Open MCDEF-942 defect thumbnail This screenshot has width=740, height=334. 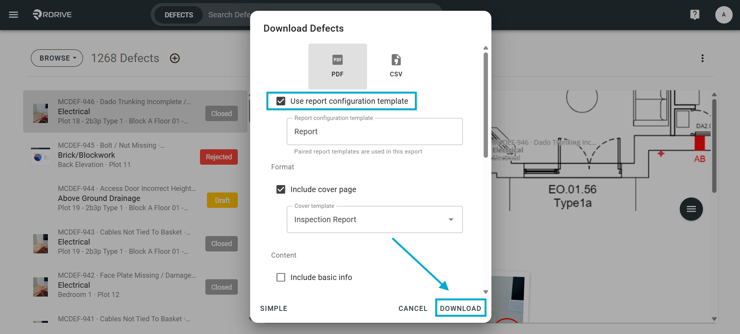click(41, 287)
